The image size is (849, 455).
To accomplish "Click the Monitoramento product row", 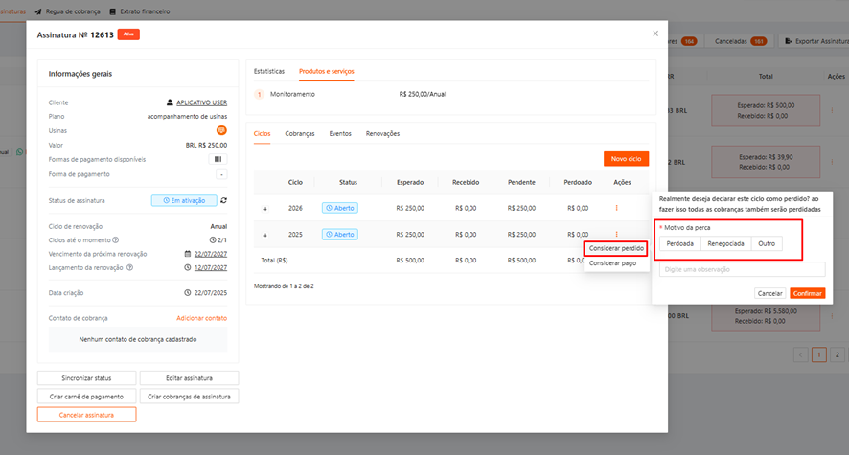I will tap(451, 94).
